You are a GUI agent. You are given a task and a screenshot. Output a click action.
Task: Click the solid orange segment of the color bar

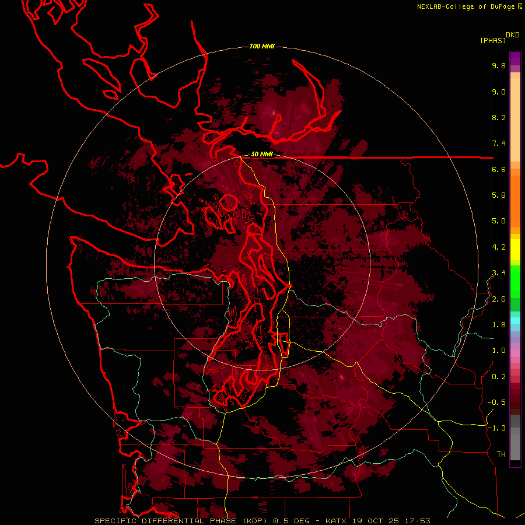(515, 202)
